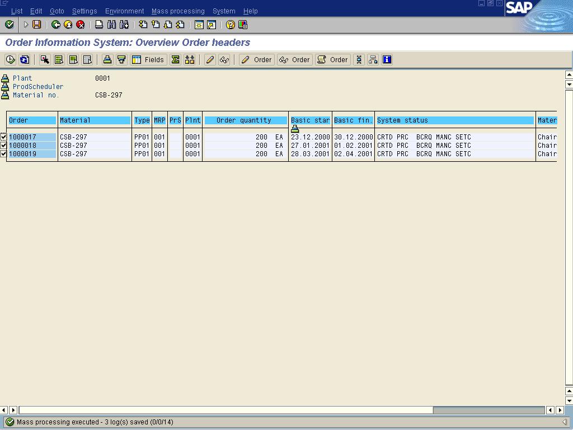This screenshot has width=573, height=430.
Task: Click the System status column header
Action: pos(455,120)
